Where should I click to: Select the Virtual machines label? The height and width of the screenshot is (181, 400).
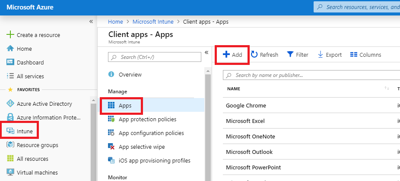click(x=37, y=172)
